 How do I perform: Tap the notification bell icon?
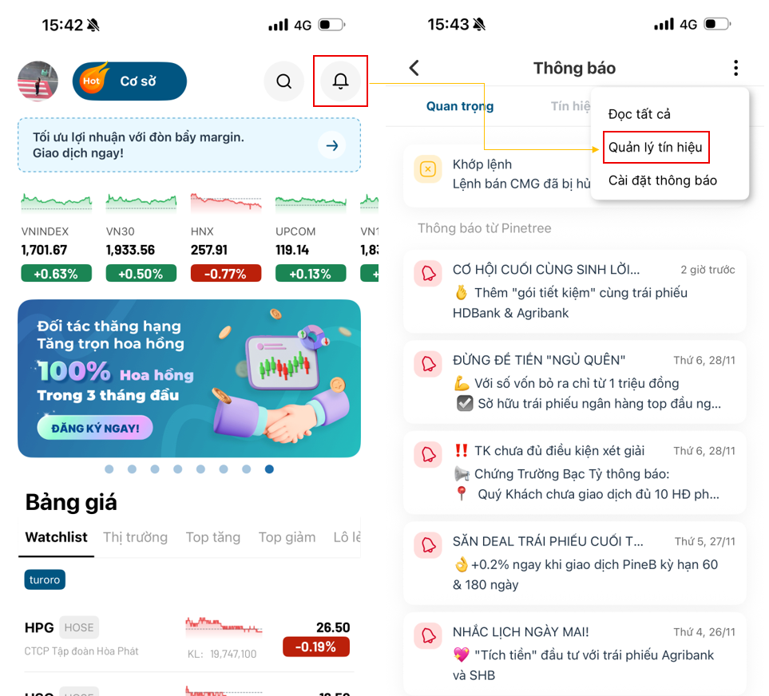click(x=340, y=81)
